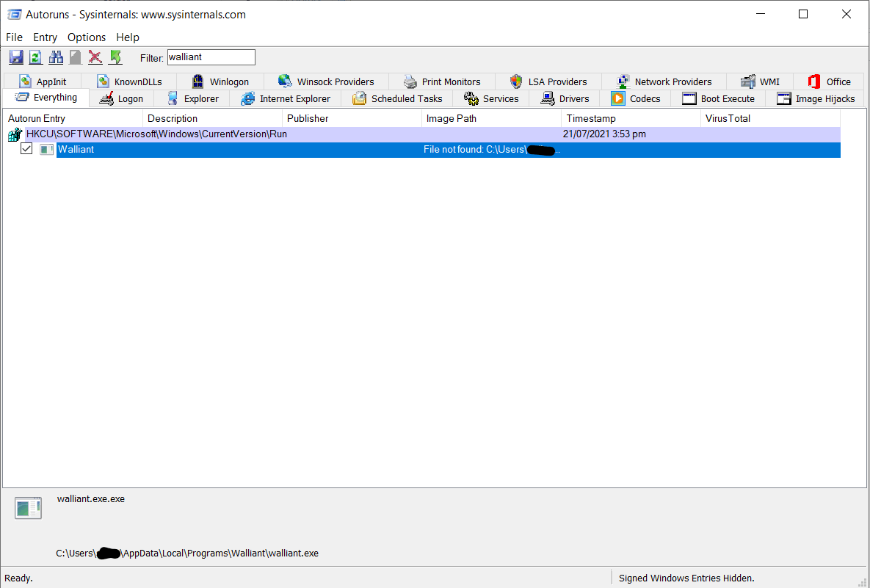The height and width of the screenshot is (588, 870).
Task: Click the Save toolbar icon
Action: [x=16, y=57]
